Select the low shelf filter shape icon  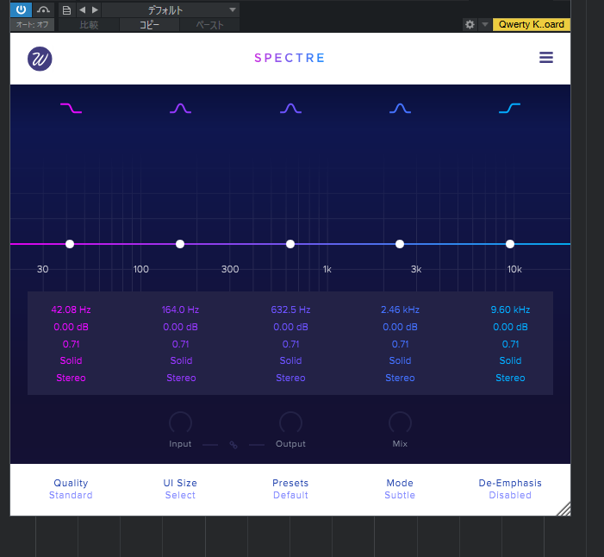[x=71, y=109]
